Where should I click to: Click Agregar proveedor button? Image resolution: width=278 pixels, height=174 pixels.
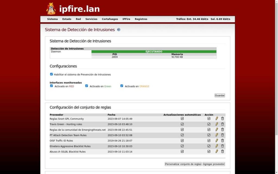tap(214, 164)
